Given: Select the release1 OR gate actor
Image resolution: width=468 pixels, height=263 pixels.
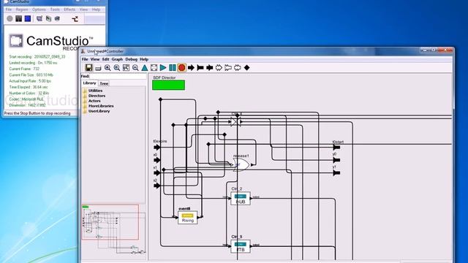Looking at the screenshot, I should 241,164.
